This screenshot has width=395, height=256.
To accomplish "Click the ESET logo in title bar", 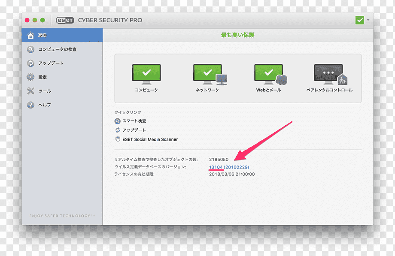I will coord(65,20).
